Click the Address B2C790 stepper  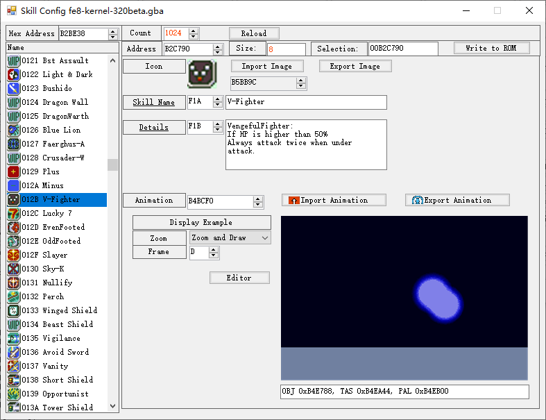point(218,49)
